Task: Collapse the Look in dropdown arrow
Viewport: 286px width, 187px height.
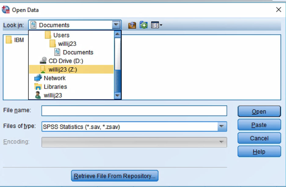Action: pyautogui.click(x=116, y=25)
